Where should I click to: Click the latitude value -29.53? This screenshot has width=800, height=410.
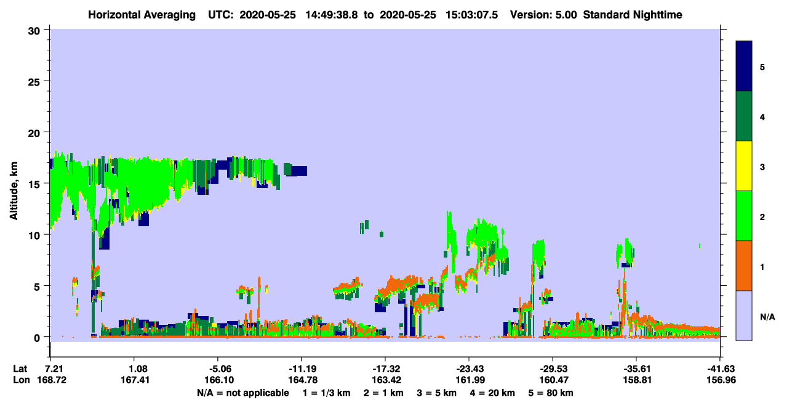pos(553,368)
